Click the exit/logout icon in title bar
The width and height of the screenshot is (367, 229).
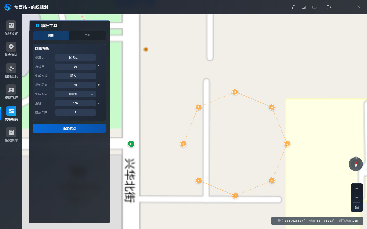[329, 7]
